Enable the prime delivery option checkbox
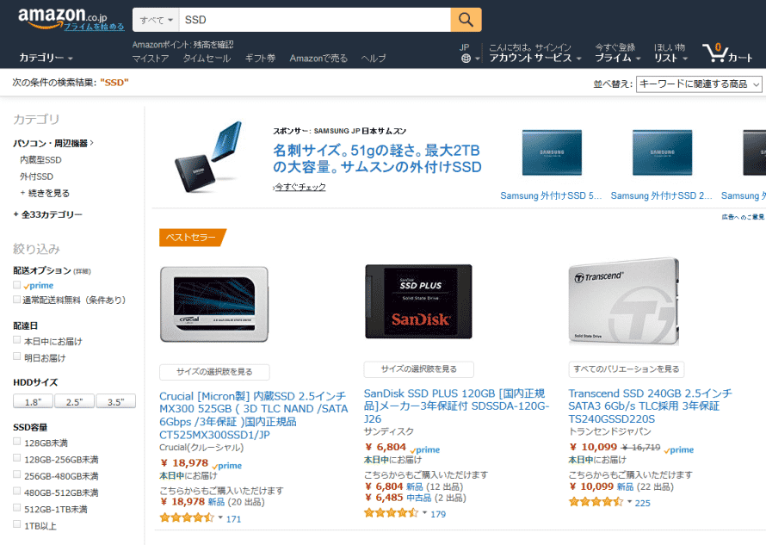The width and height of the screenshot is (766, 545). click(17, 285)
